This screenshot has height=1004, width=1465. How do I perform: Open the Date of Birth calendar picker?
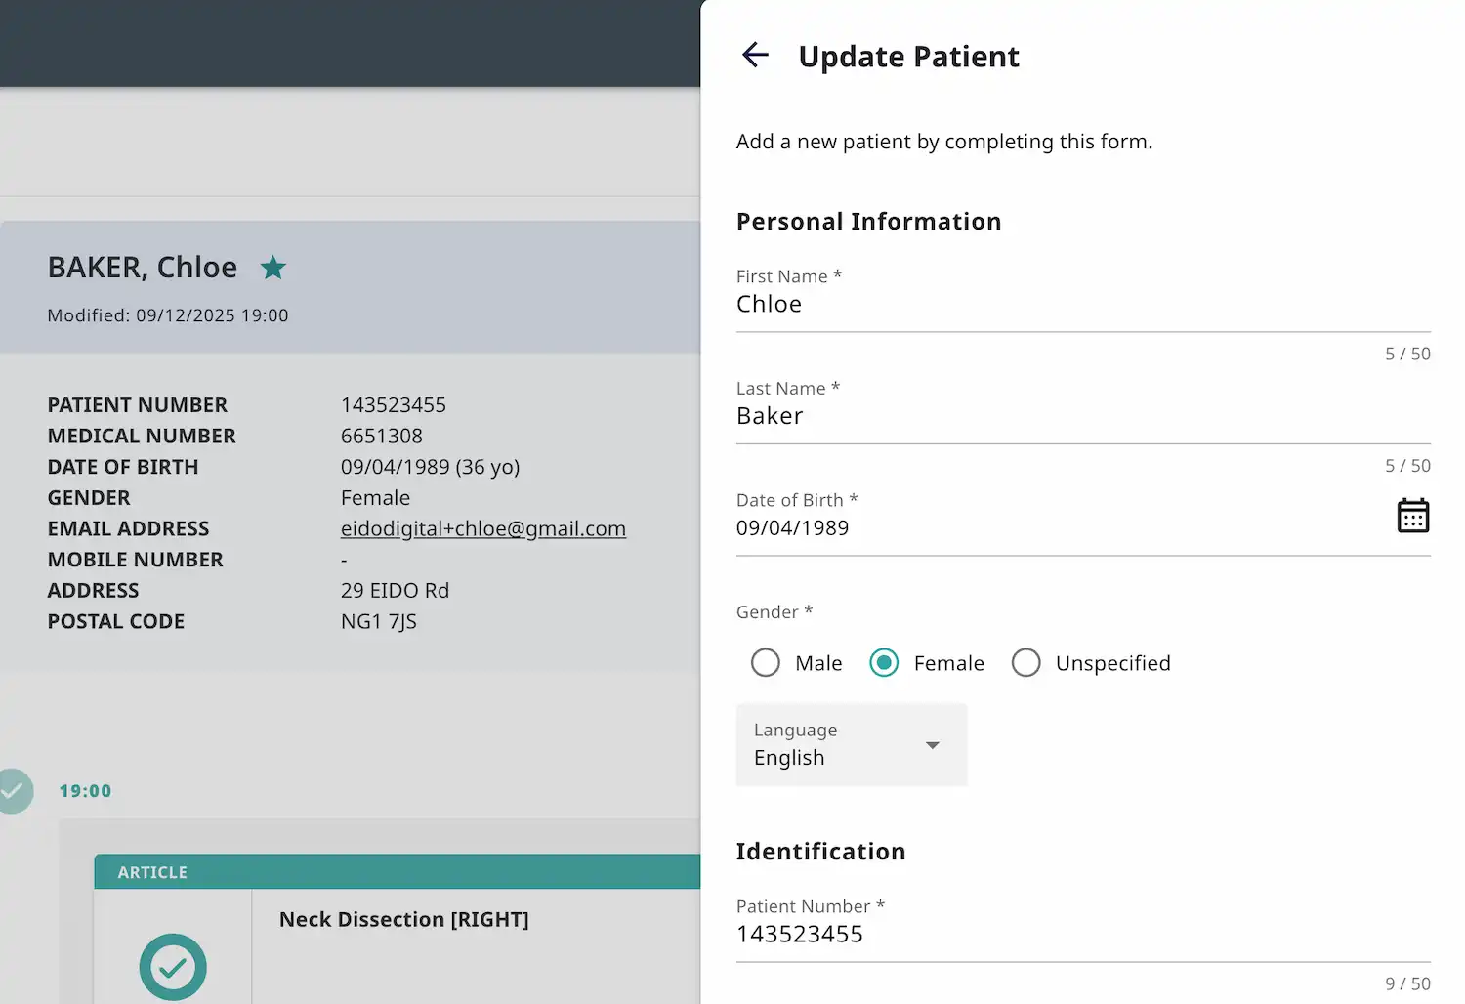(x=1413, y=514)
